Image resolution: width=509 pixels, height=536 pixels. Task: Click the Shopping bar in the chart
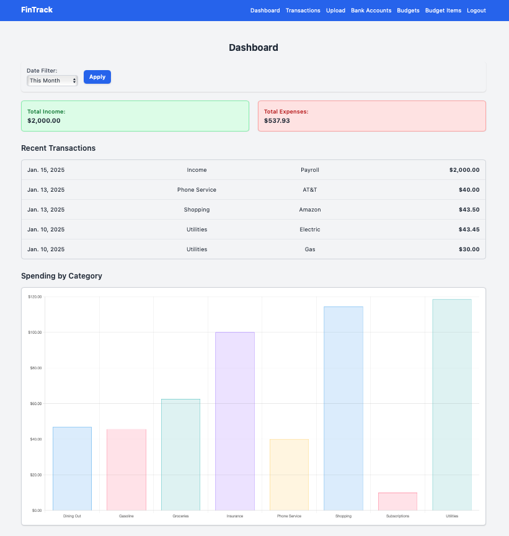tap(343, 408)
